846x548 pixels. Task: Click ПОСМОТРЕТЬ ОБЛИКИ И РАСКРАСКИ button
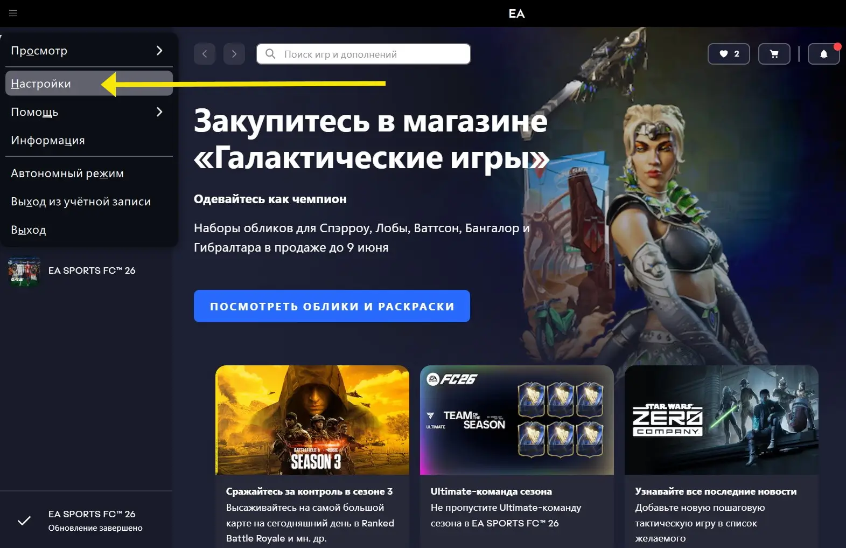coord(332,306)
